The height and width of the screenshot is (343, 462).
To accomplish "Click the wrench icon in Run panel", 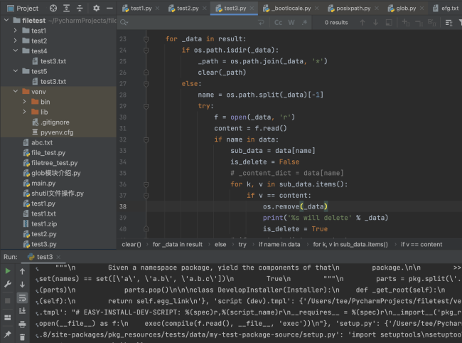I will tap(8, 284).
